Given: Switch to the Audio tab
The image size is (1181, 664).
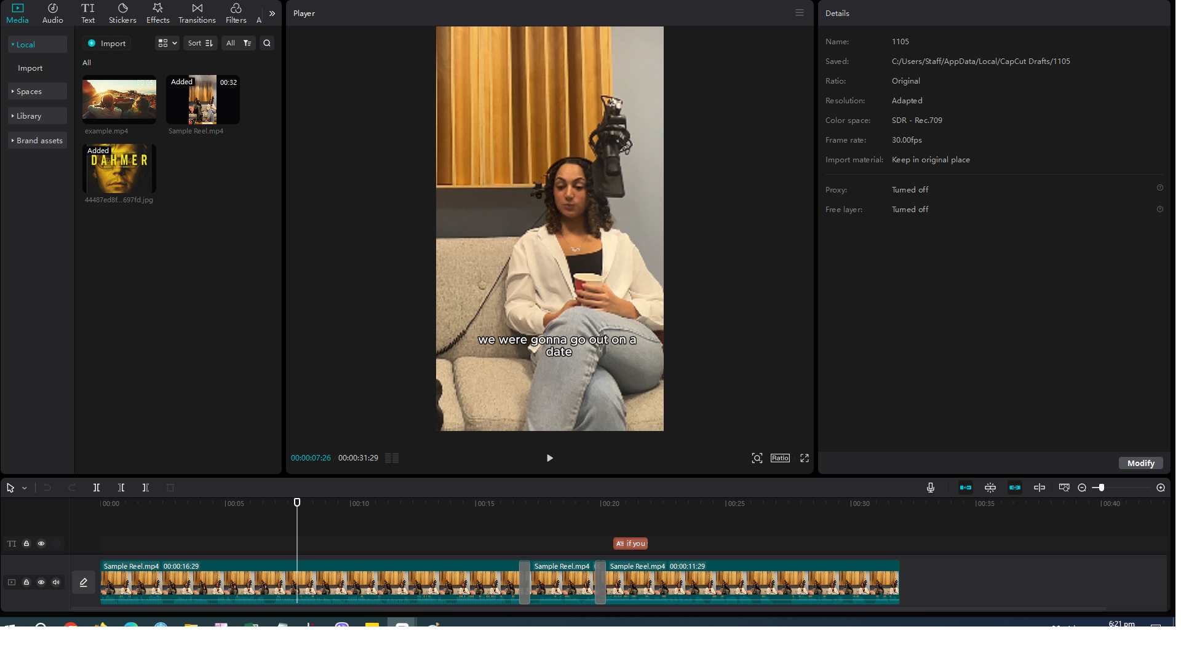Looking at the screenshot, I should (x=52, y=13).
